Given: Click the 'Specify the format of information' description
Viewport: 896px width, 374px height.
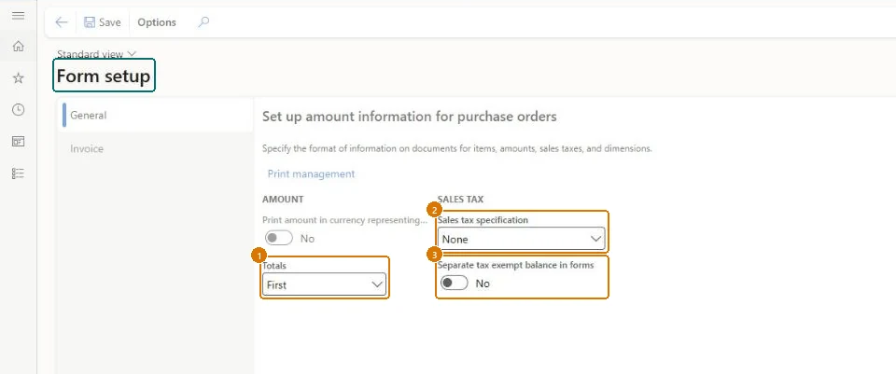Looking at the screenshot, I should (x=457, y=148).
